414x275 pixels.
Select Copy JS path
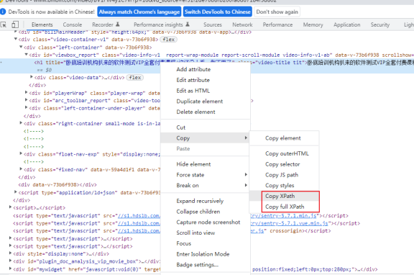[x=284, y=175]
